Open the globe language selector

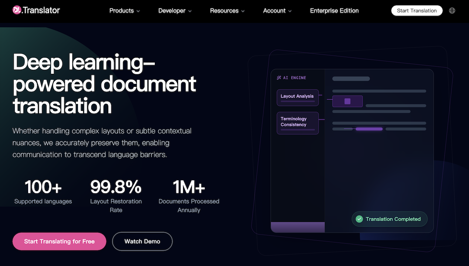pyautogui.click(x=452, y=11)
